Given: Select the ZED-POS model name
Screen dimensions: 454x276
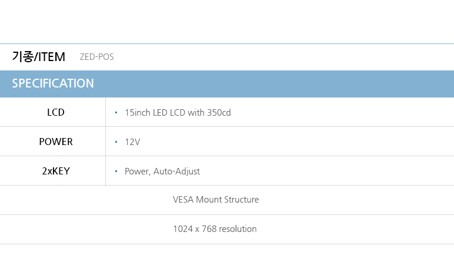Looking at the screenshot, I should (96, 57).
